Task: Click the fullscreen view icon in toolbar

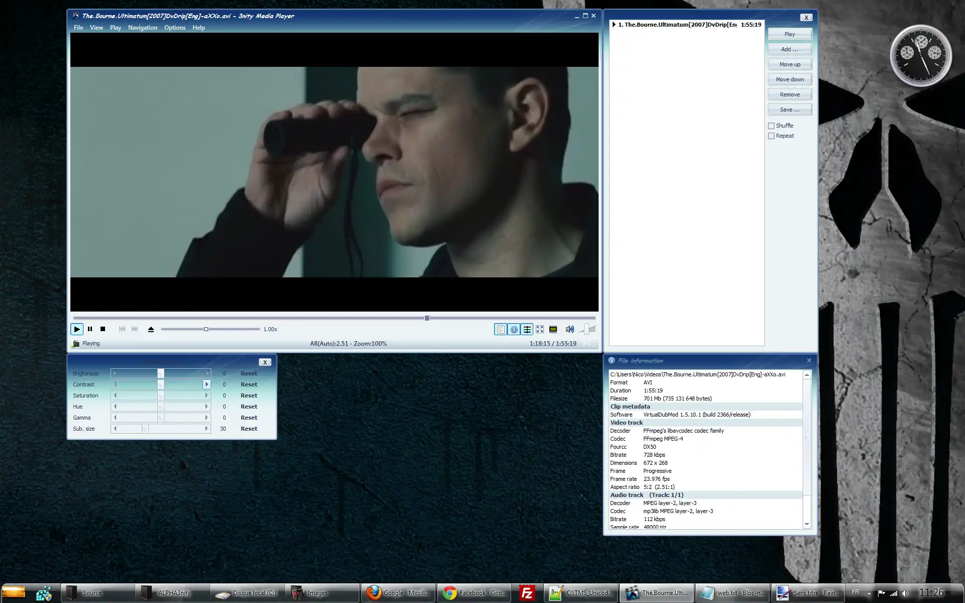Action: pyautogui.click(x=539, y=329)
